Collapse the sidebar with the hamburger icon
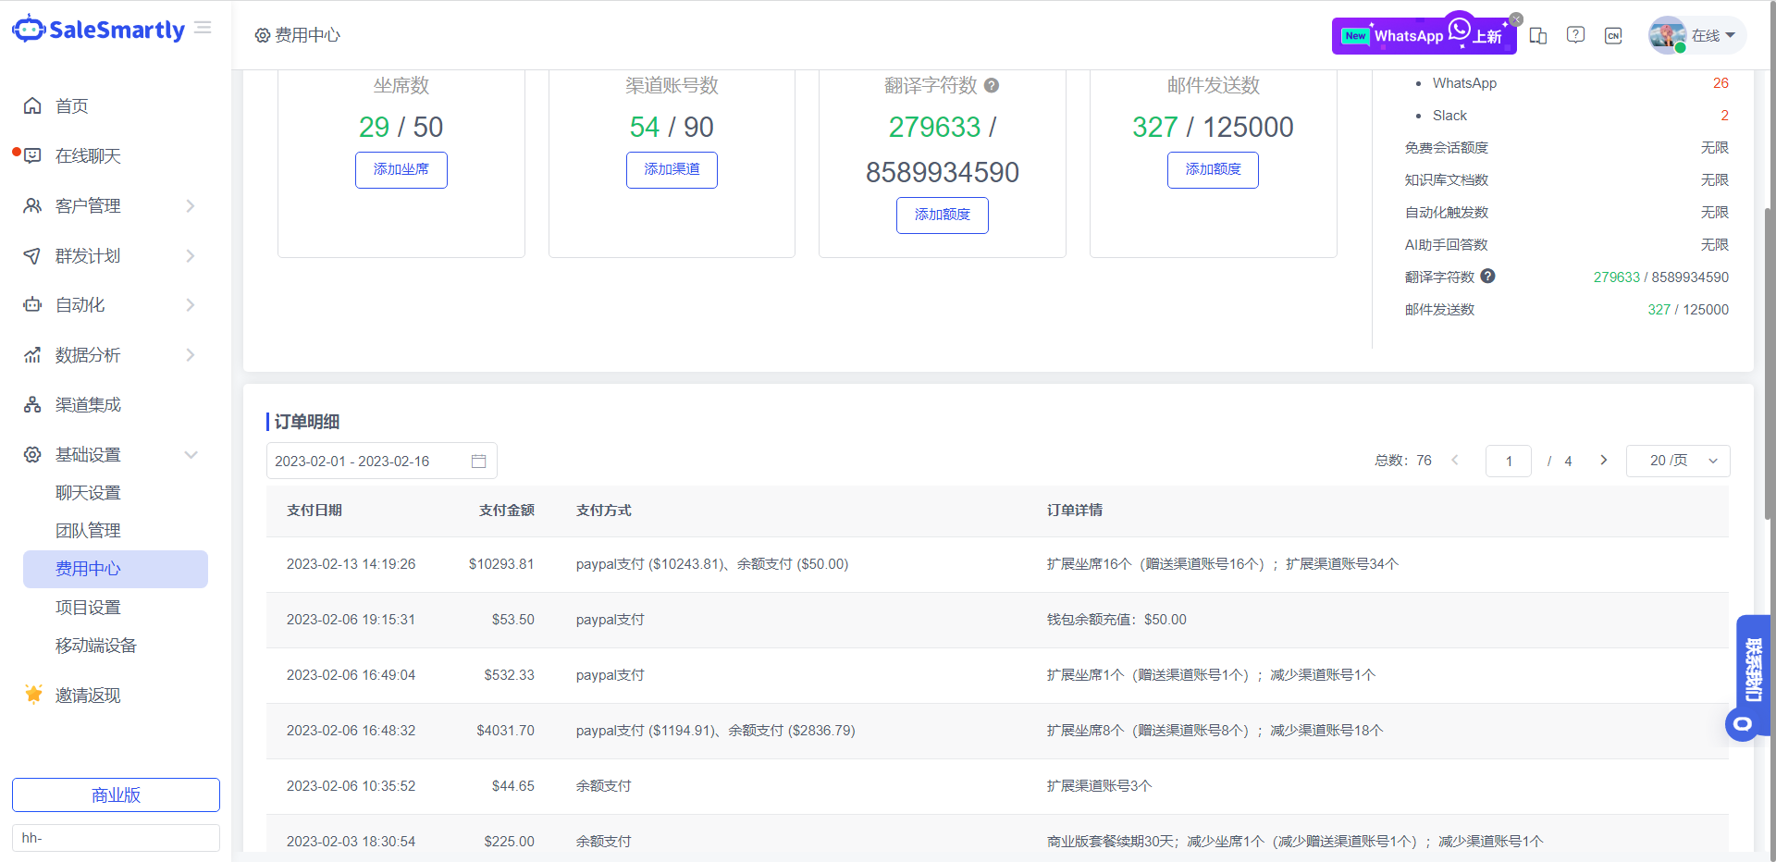This screenshot has width=1776, height=862. [x=203, y=29]
